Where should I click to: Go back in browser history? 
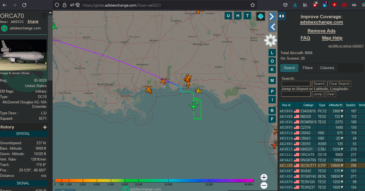(x=5, y=5)
